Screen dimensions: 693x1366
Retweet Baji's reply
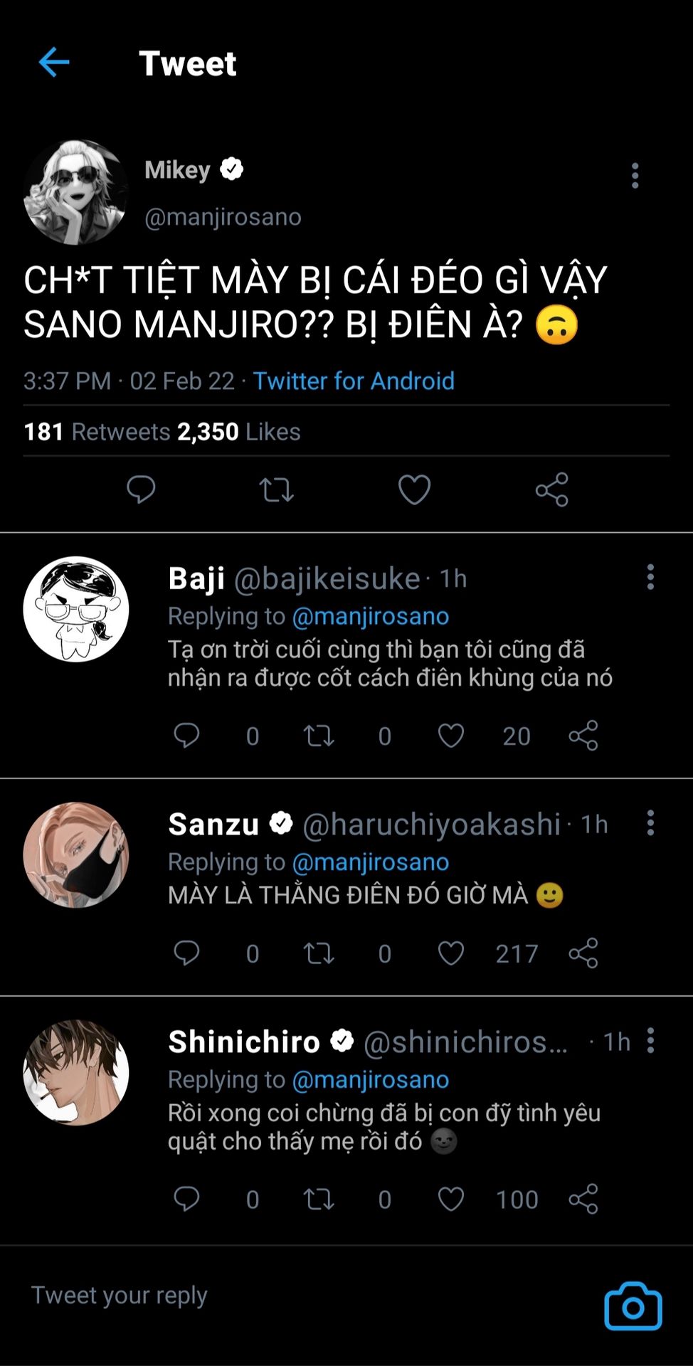[319, 736]
